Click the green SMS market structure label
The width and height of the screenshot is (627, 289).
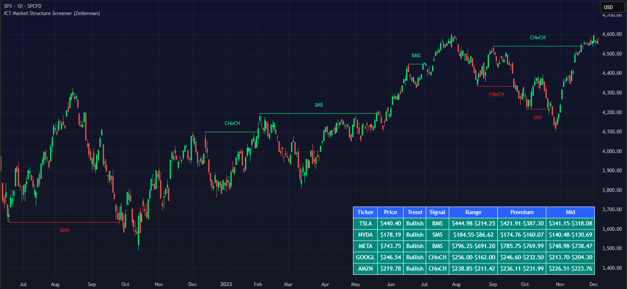(319, 105)
